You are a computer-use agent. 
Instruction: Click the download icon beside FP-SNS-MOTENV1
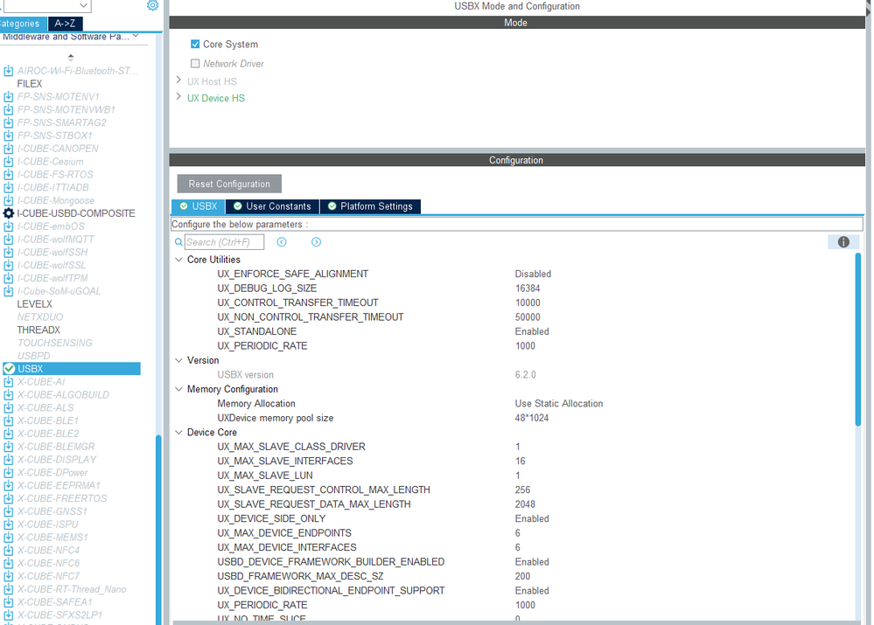9,97
